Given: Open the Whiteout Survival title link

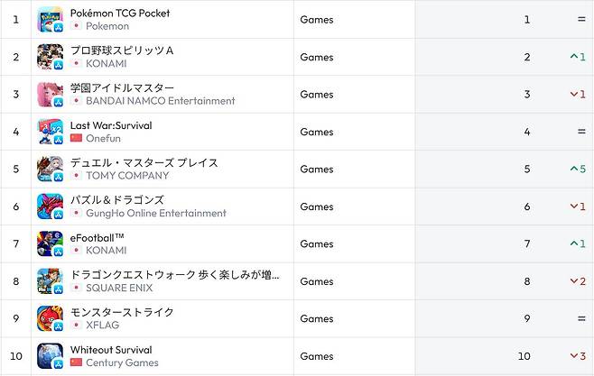Looking at the screenshot, I should pos(110,350).
